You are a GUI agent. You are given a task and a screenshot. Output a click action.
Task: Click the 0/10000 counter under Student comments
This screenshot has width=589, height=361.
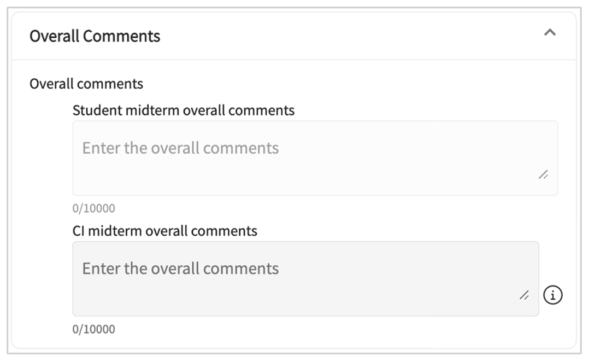click(x=93, y=208)
